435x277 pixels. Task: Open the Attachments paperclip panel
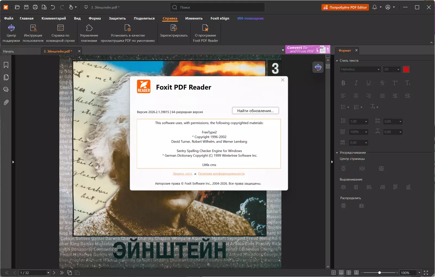pyautogui.click(x=6, y=102)
